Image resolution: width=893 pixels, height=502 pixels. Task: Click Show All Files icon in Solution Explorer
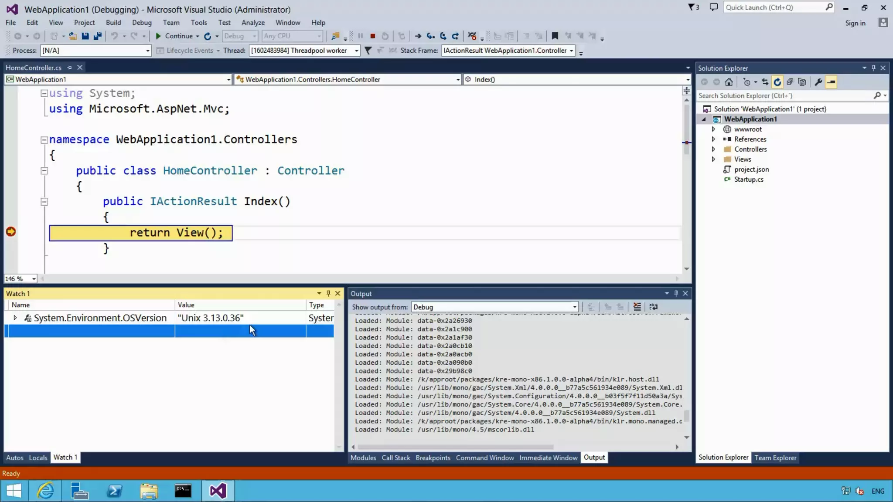(x=802, y=82)
